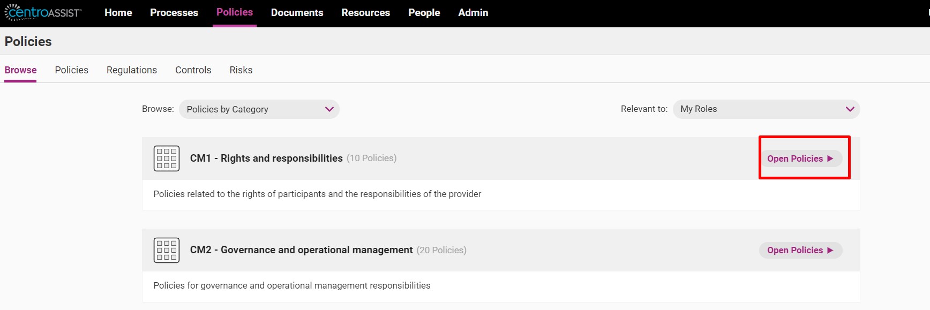Select the Policies sub-tab
Screen dimensions: 930x310
pos(72,70)
